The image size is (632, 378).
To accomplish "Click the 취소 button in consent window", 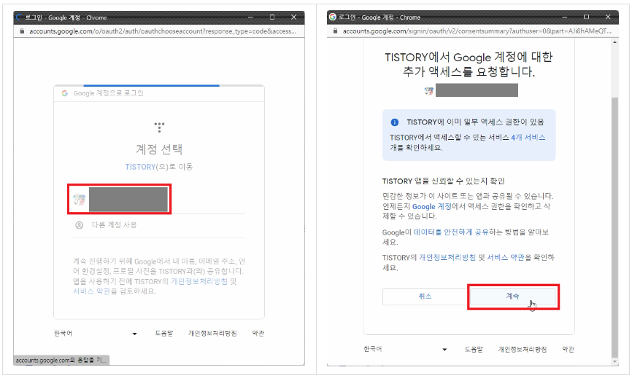I will click(x=425, y=296).
